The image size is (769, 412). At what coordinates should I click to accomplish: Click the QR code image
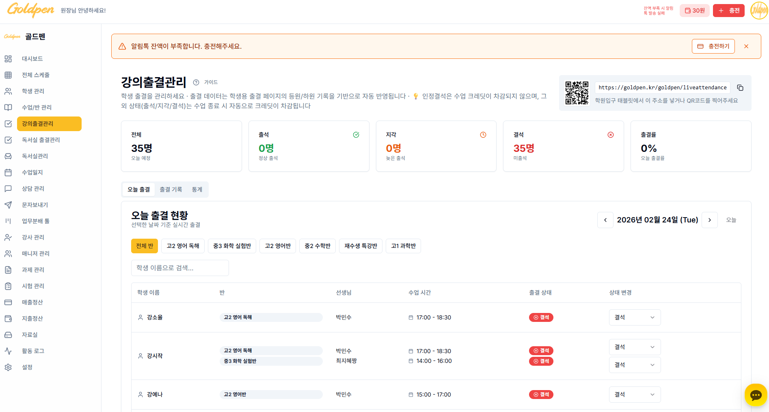point(577,93)
